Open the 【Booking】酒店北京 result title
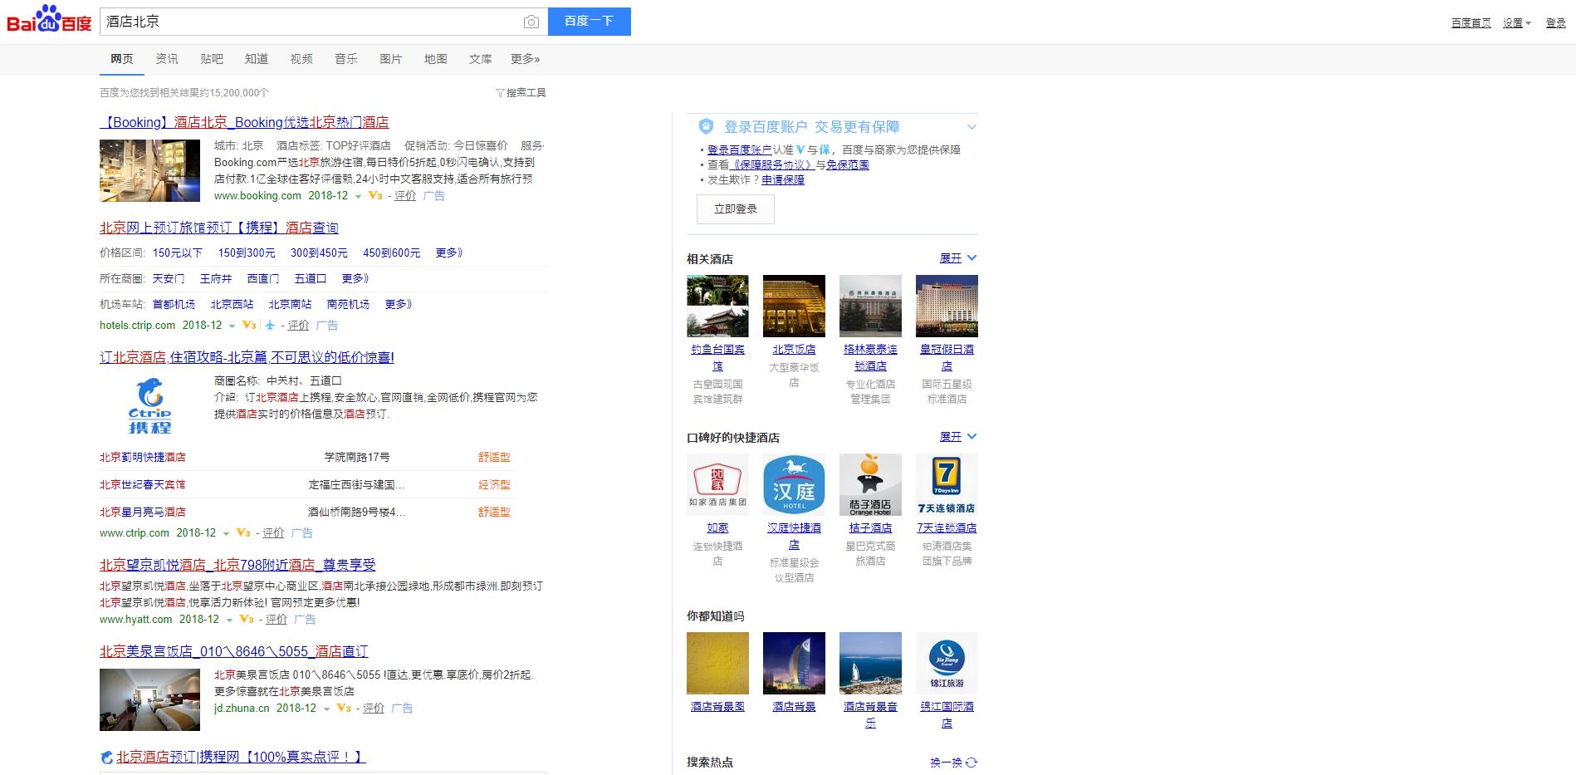Viewport: 1576px width, 775px height. pos(244,123)
